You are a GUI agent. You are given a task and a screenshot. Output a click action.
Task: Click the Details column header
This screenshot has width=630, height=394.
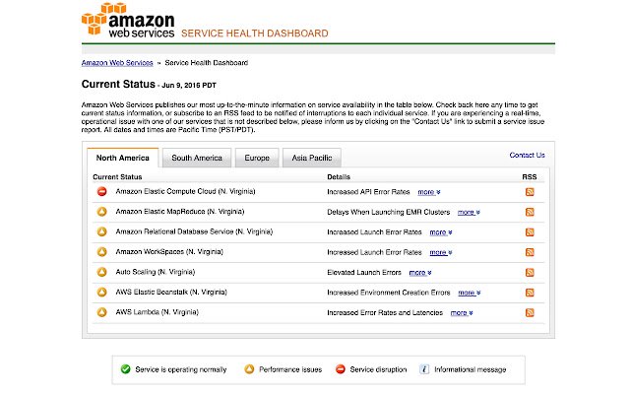point(339,177)
